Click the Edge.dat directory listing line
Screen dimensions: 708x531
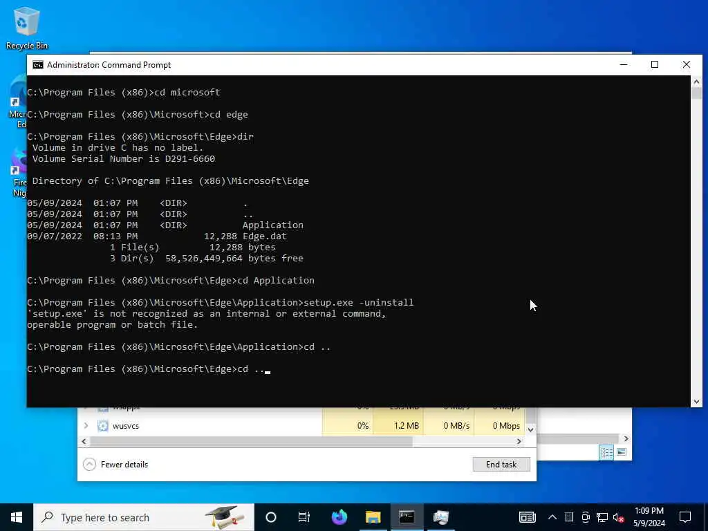pyautogui.click(x=157, y=236)
